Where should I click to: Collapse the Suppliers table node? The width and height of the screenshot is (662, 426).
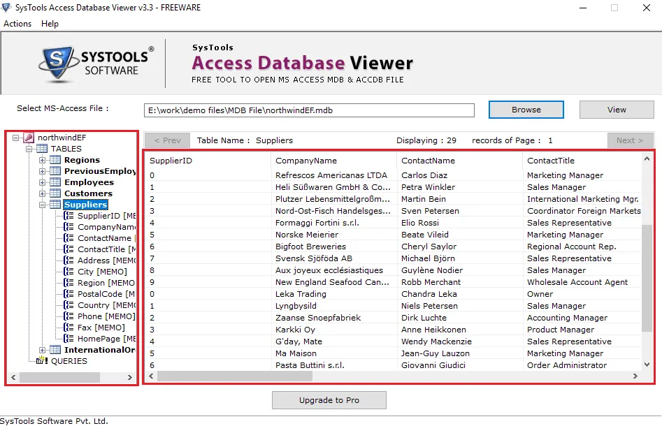coord(43,205)
